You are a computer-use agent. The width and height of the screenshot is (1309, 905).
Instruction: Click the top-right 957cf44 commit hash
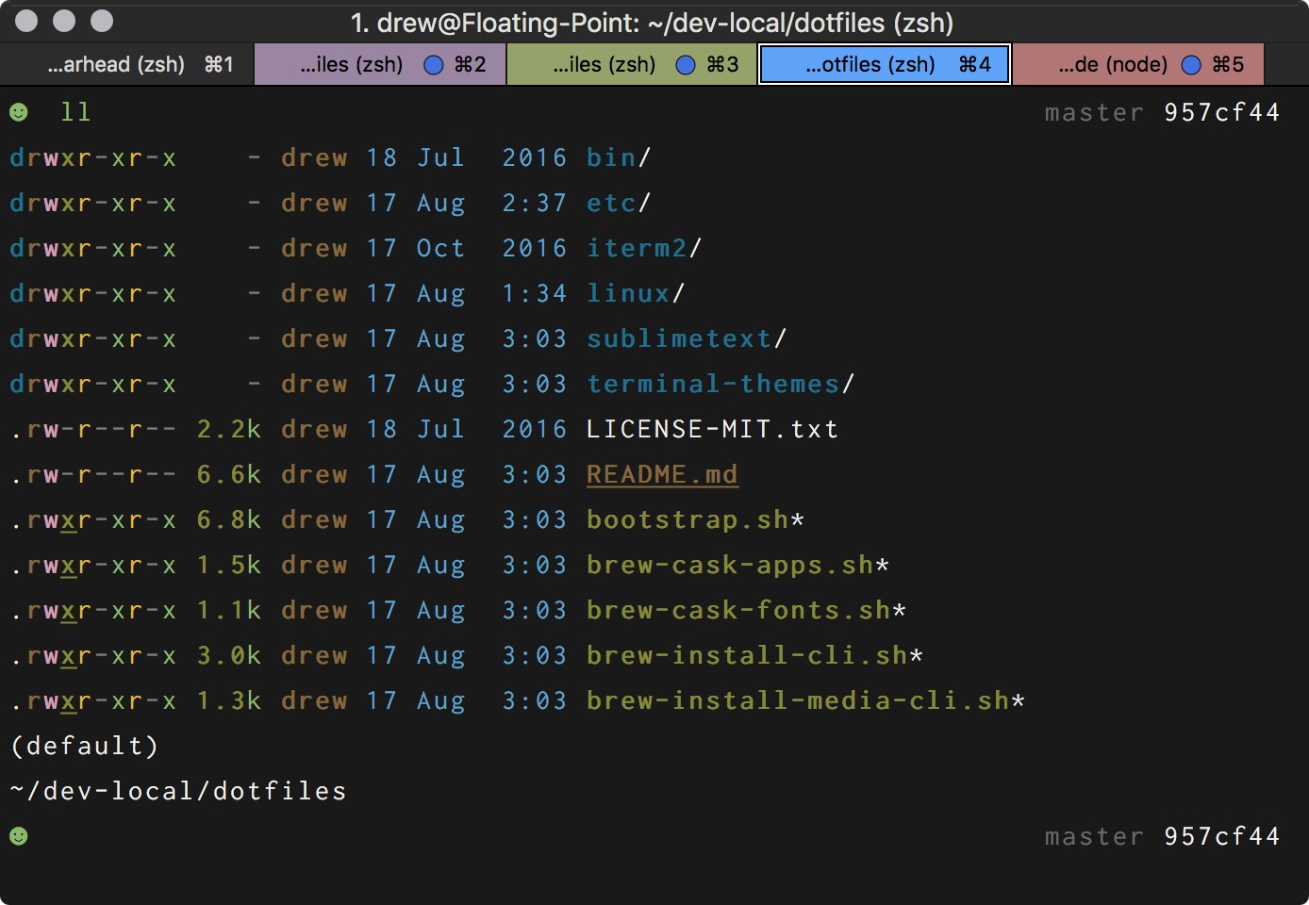coord(1221,112)
